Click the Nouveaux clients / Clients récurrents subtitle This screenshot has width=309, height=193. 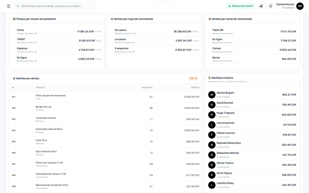228,82
